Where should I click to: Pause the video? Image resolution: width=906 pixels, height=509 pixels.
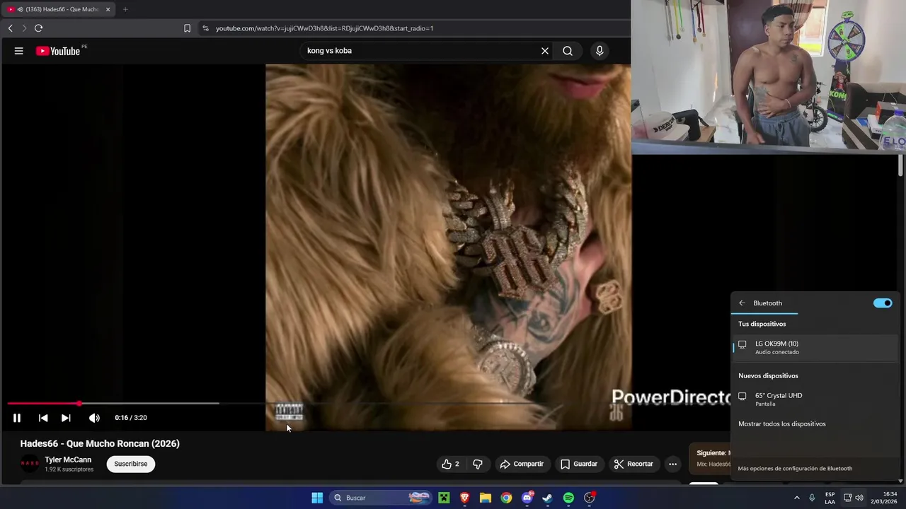[17, 418]
